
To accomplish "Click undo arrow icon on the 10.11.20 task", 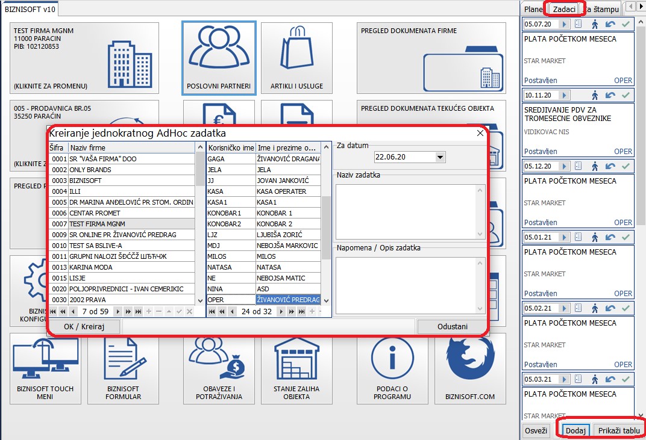I will point(610,96).
